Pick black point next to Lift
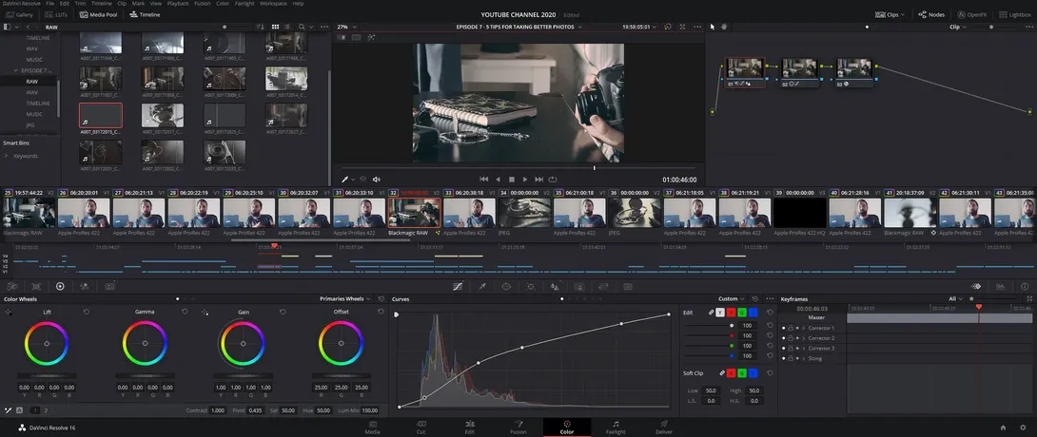1037x437 pixels. pyautogui.click(x=8, y=312)
